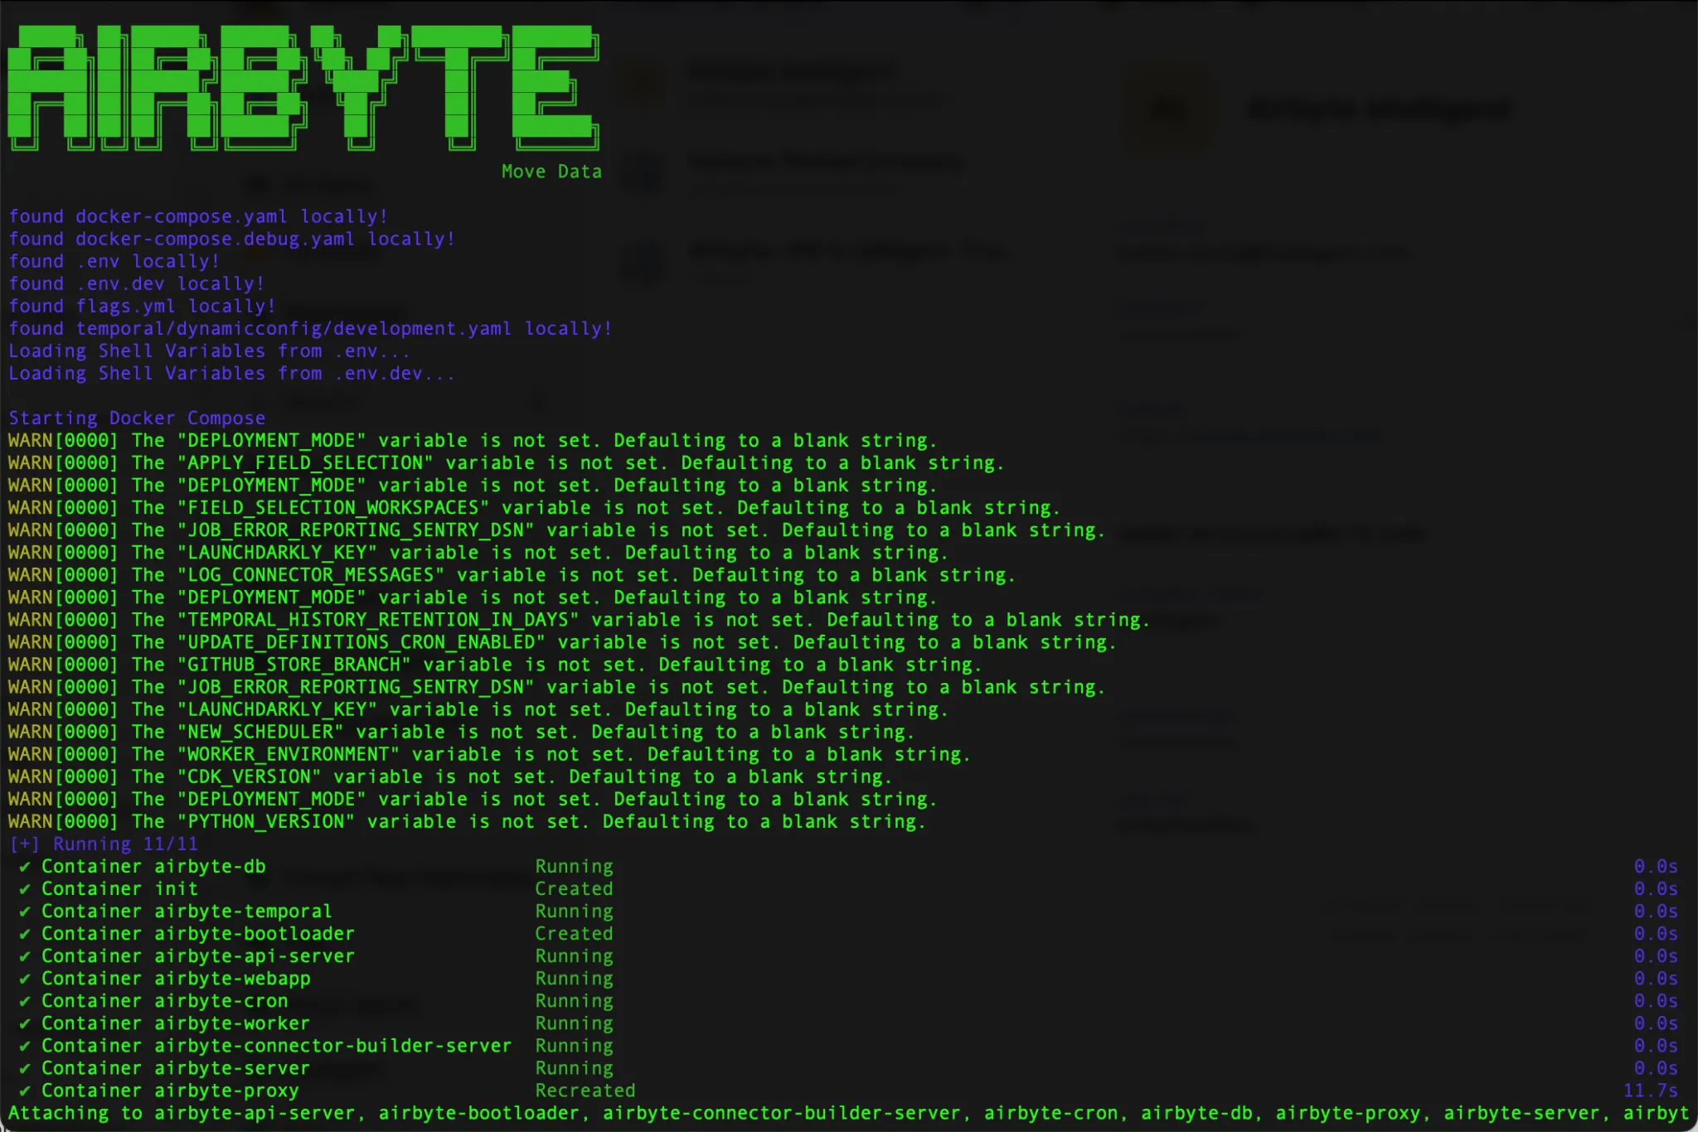This screenshot has height=1132, width=1698.
Task: Click the 11.7s duration value
Action: [1650, 1091]
